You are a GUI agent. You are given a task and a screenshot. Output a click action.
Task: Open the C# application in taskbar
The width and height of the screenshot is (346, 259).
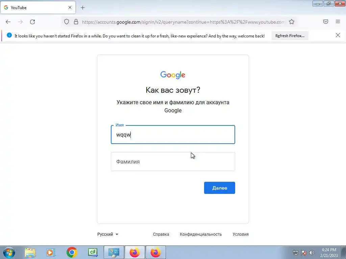93,252
